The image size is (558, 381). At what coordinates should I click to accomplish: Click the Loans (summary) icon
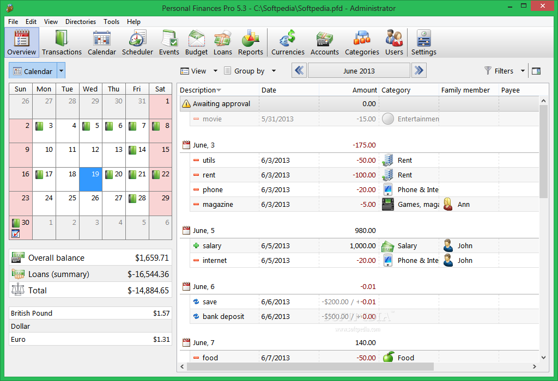click(x=18, y=274)
